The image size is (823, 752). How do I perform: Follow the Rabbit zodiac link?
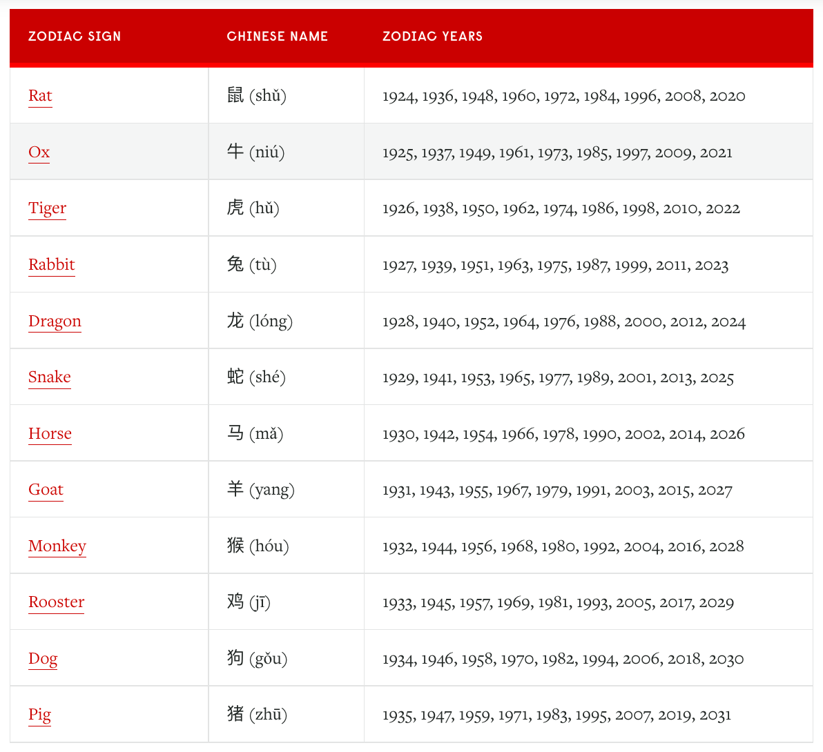[51, 265]
